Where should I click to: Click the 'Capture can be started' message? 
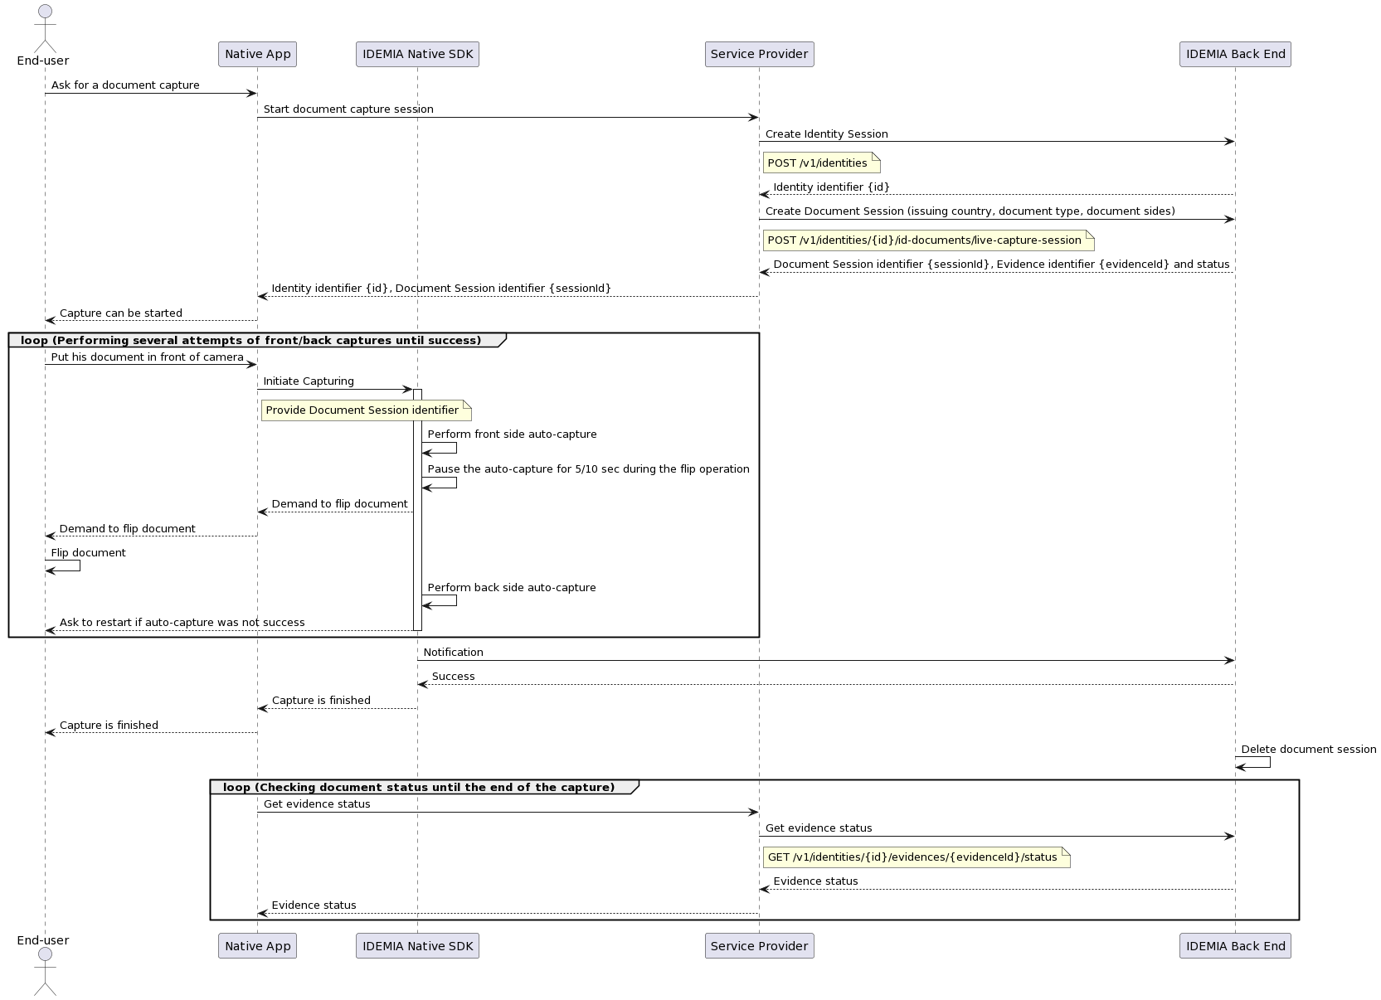point(121,313)
